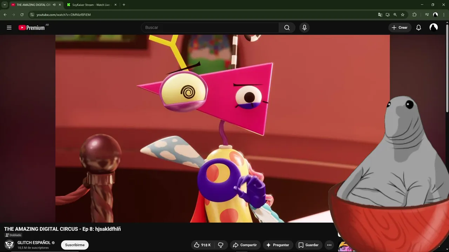Mute the audio icon on YouTube tab
The image size is (449, 252).
[54, 5]
